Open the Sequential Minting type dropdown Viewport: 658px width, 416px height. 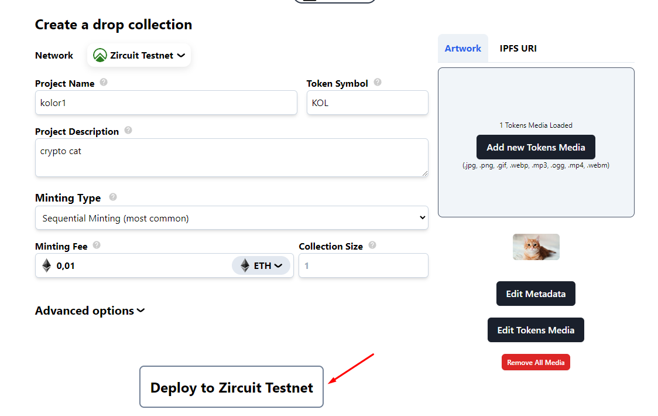pyautogui.click(x=231, y=218)
